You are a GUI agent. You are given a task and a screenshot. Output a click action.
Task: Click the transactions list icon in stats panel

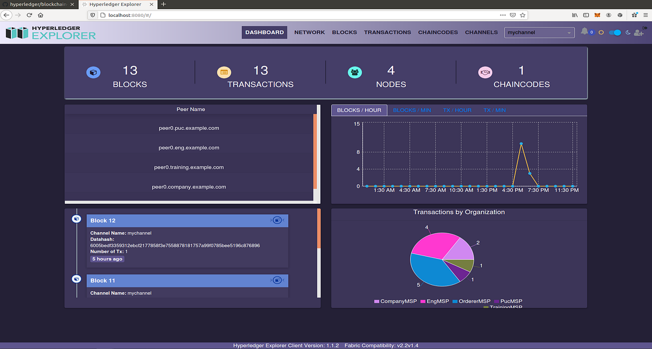click(224, 72)
